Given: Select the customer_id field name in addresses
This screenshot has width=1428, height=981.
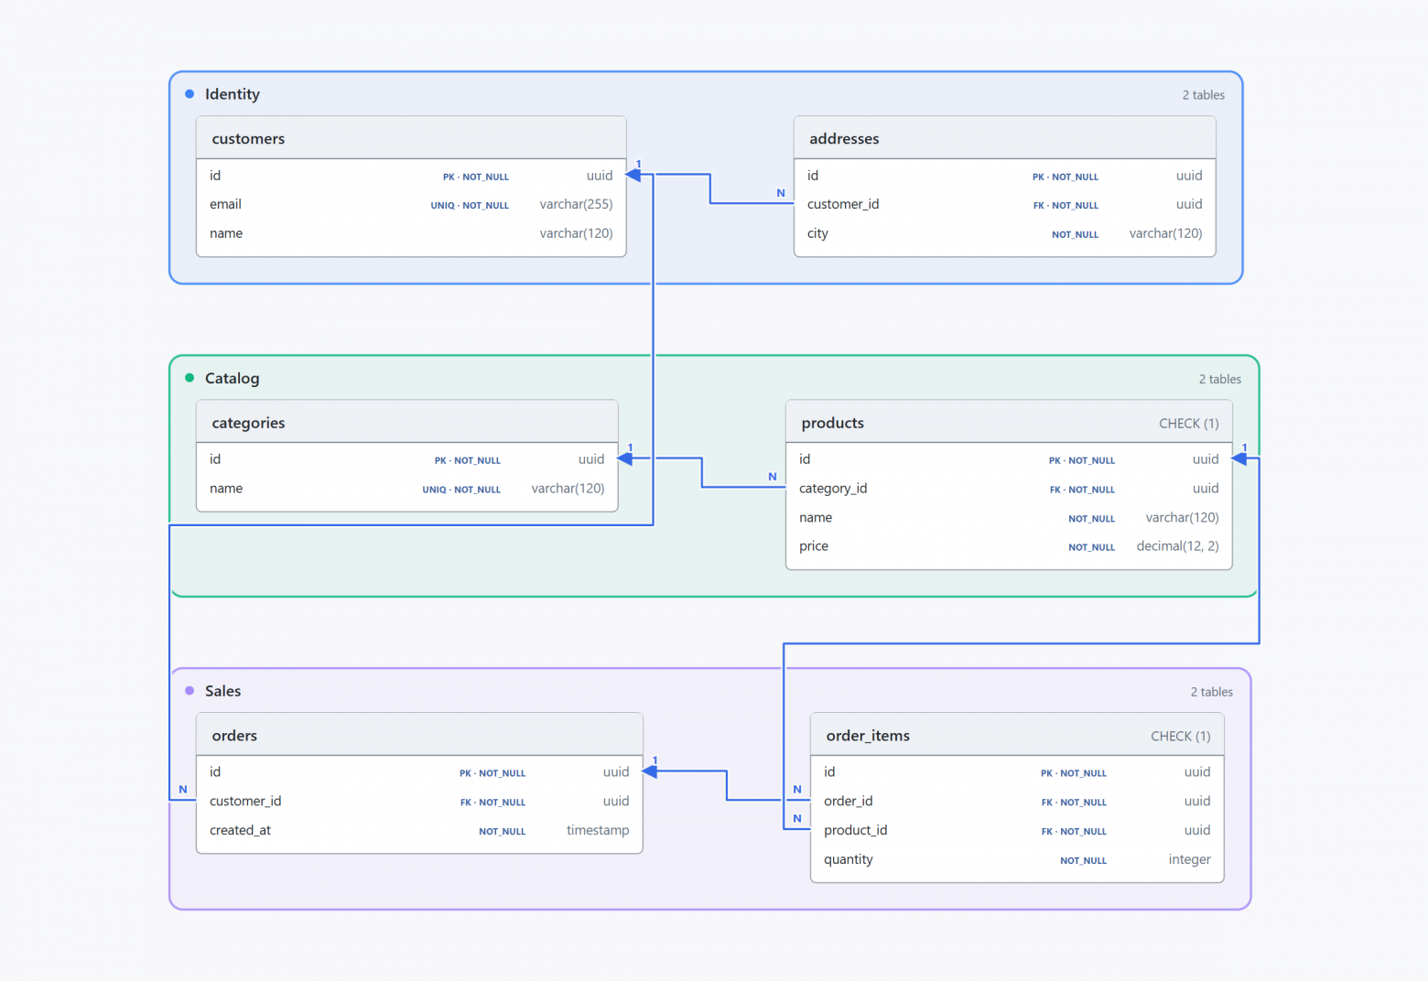Looking at the screenshot, I should (843, 204).
